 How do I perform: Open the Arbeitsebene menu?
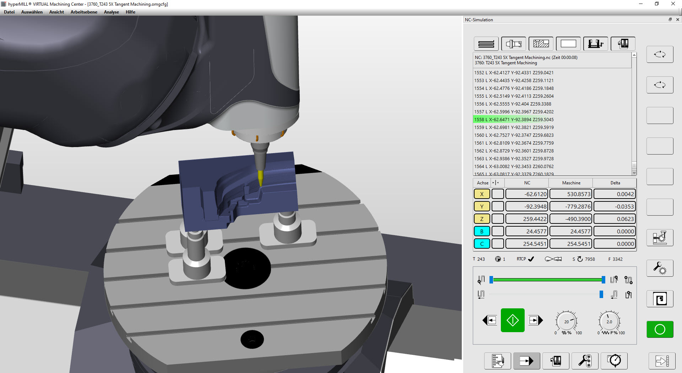tap(84, 12)
